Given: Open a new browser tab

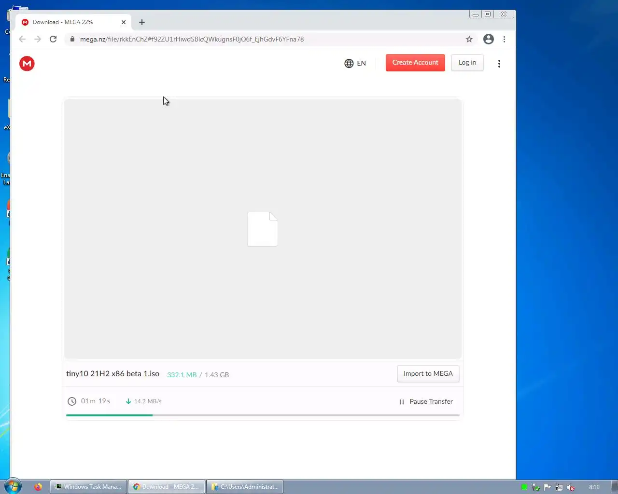Looking at the screenshot, I should tap(142, 22).
